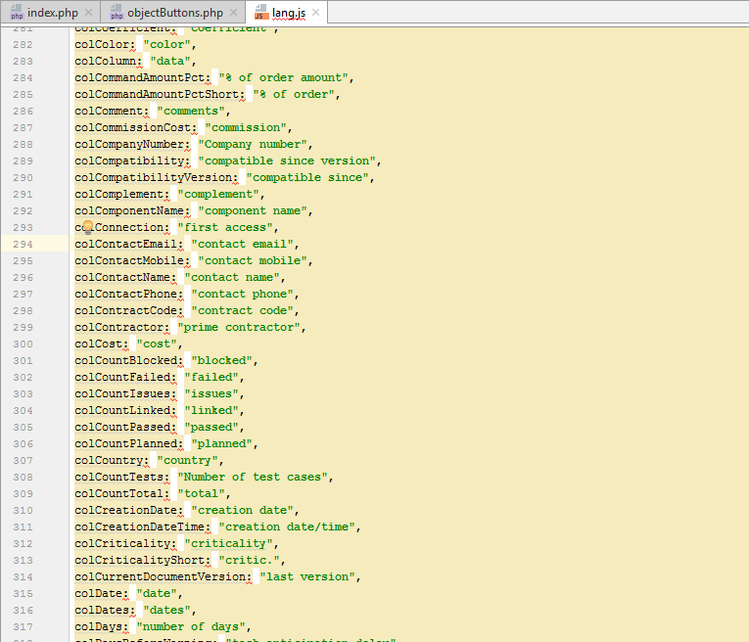The image size is (749, 642).
Task: Click the colCurrentDocumentVersion property name
Action: pyautogui.click(x=163, y=576)
